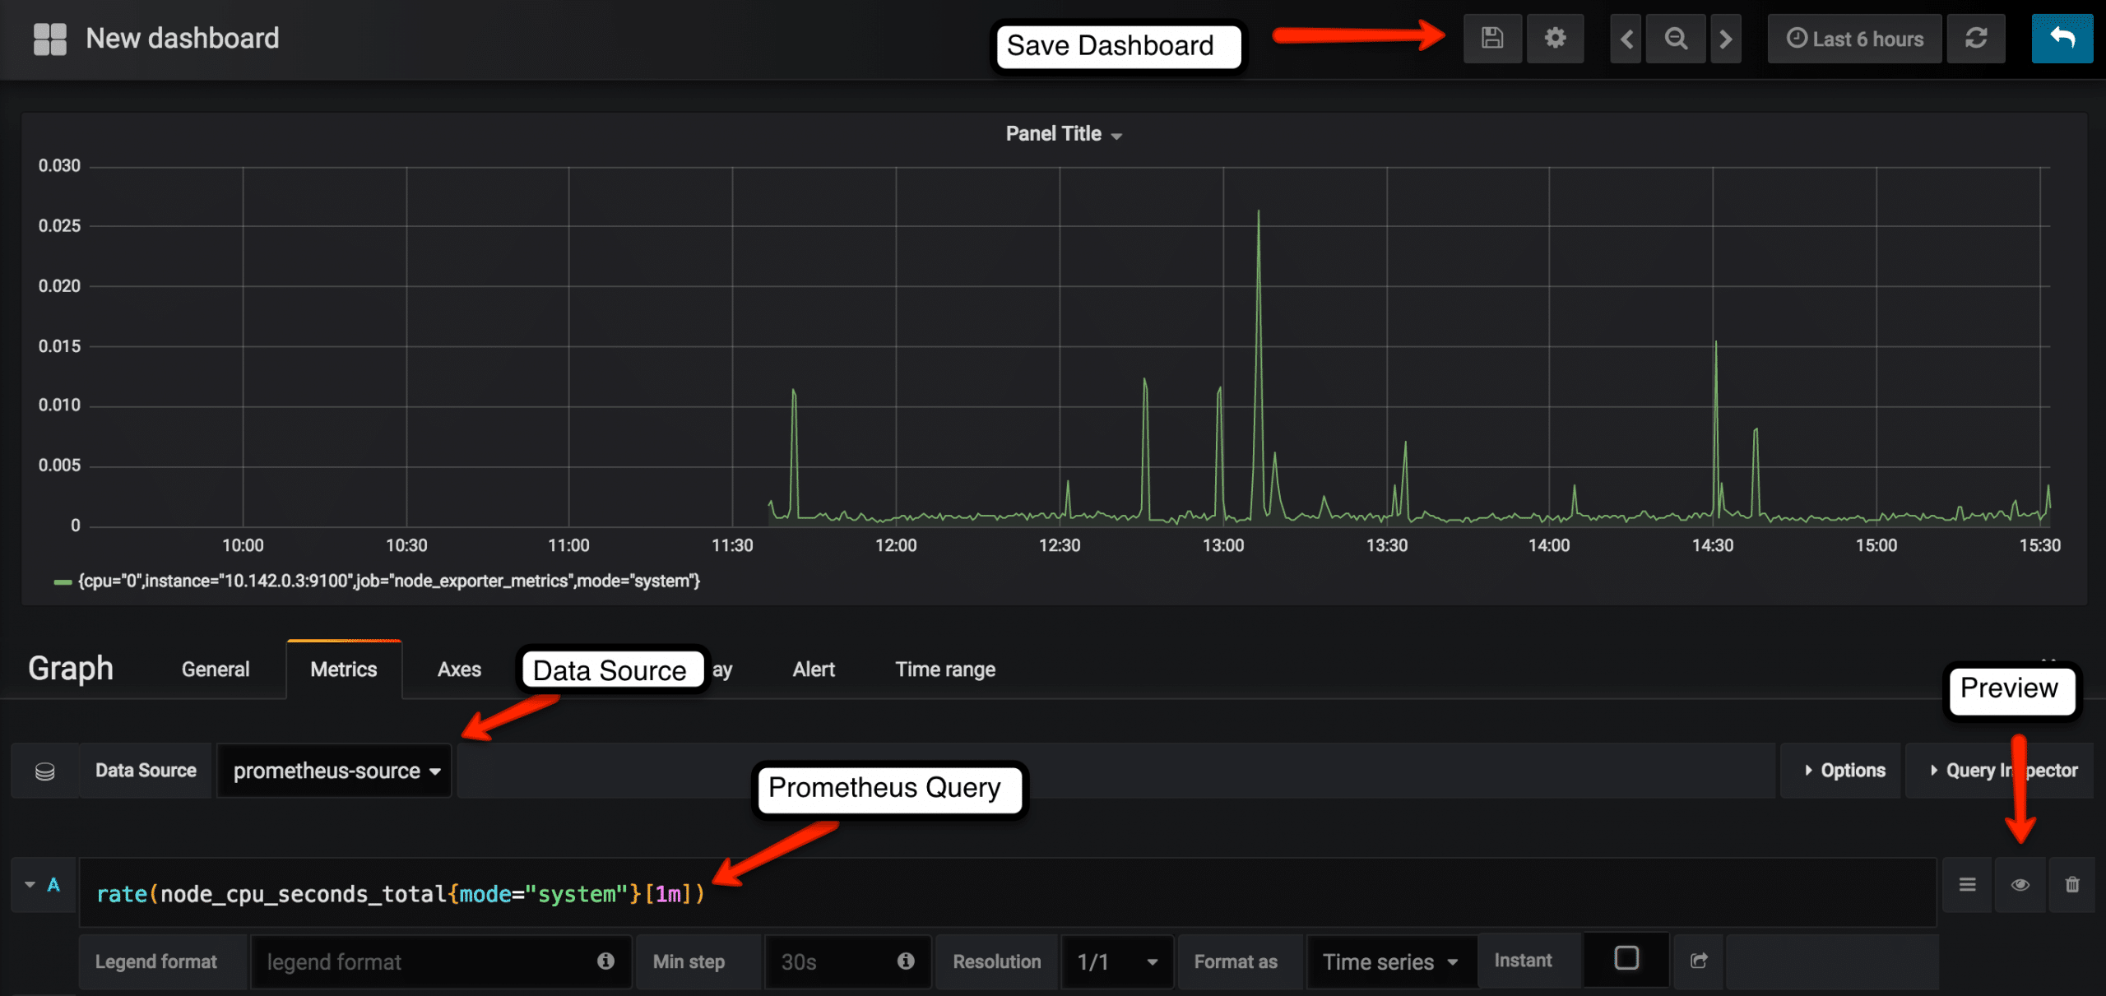Switch to the Alert tab
Screen dimensions: 2106x996
(x=813, y=669)
